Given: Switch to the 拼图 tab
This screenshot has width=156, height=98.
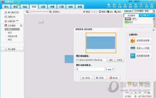Looking at the screenshot, I should (80, 7).
